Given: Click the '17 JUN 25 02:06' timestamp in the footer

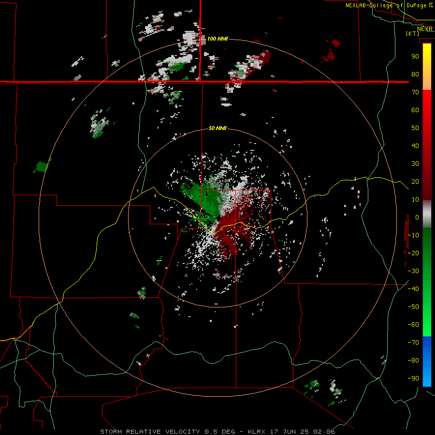Looking at the screenshot, I should point(302,432).
